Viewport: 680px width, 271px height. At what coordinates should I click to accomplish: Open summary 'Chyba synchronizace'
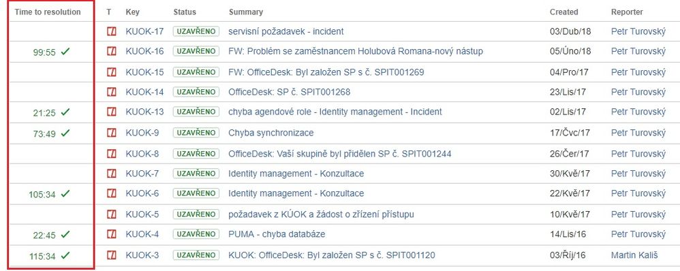(x=271, y=133)
